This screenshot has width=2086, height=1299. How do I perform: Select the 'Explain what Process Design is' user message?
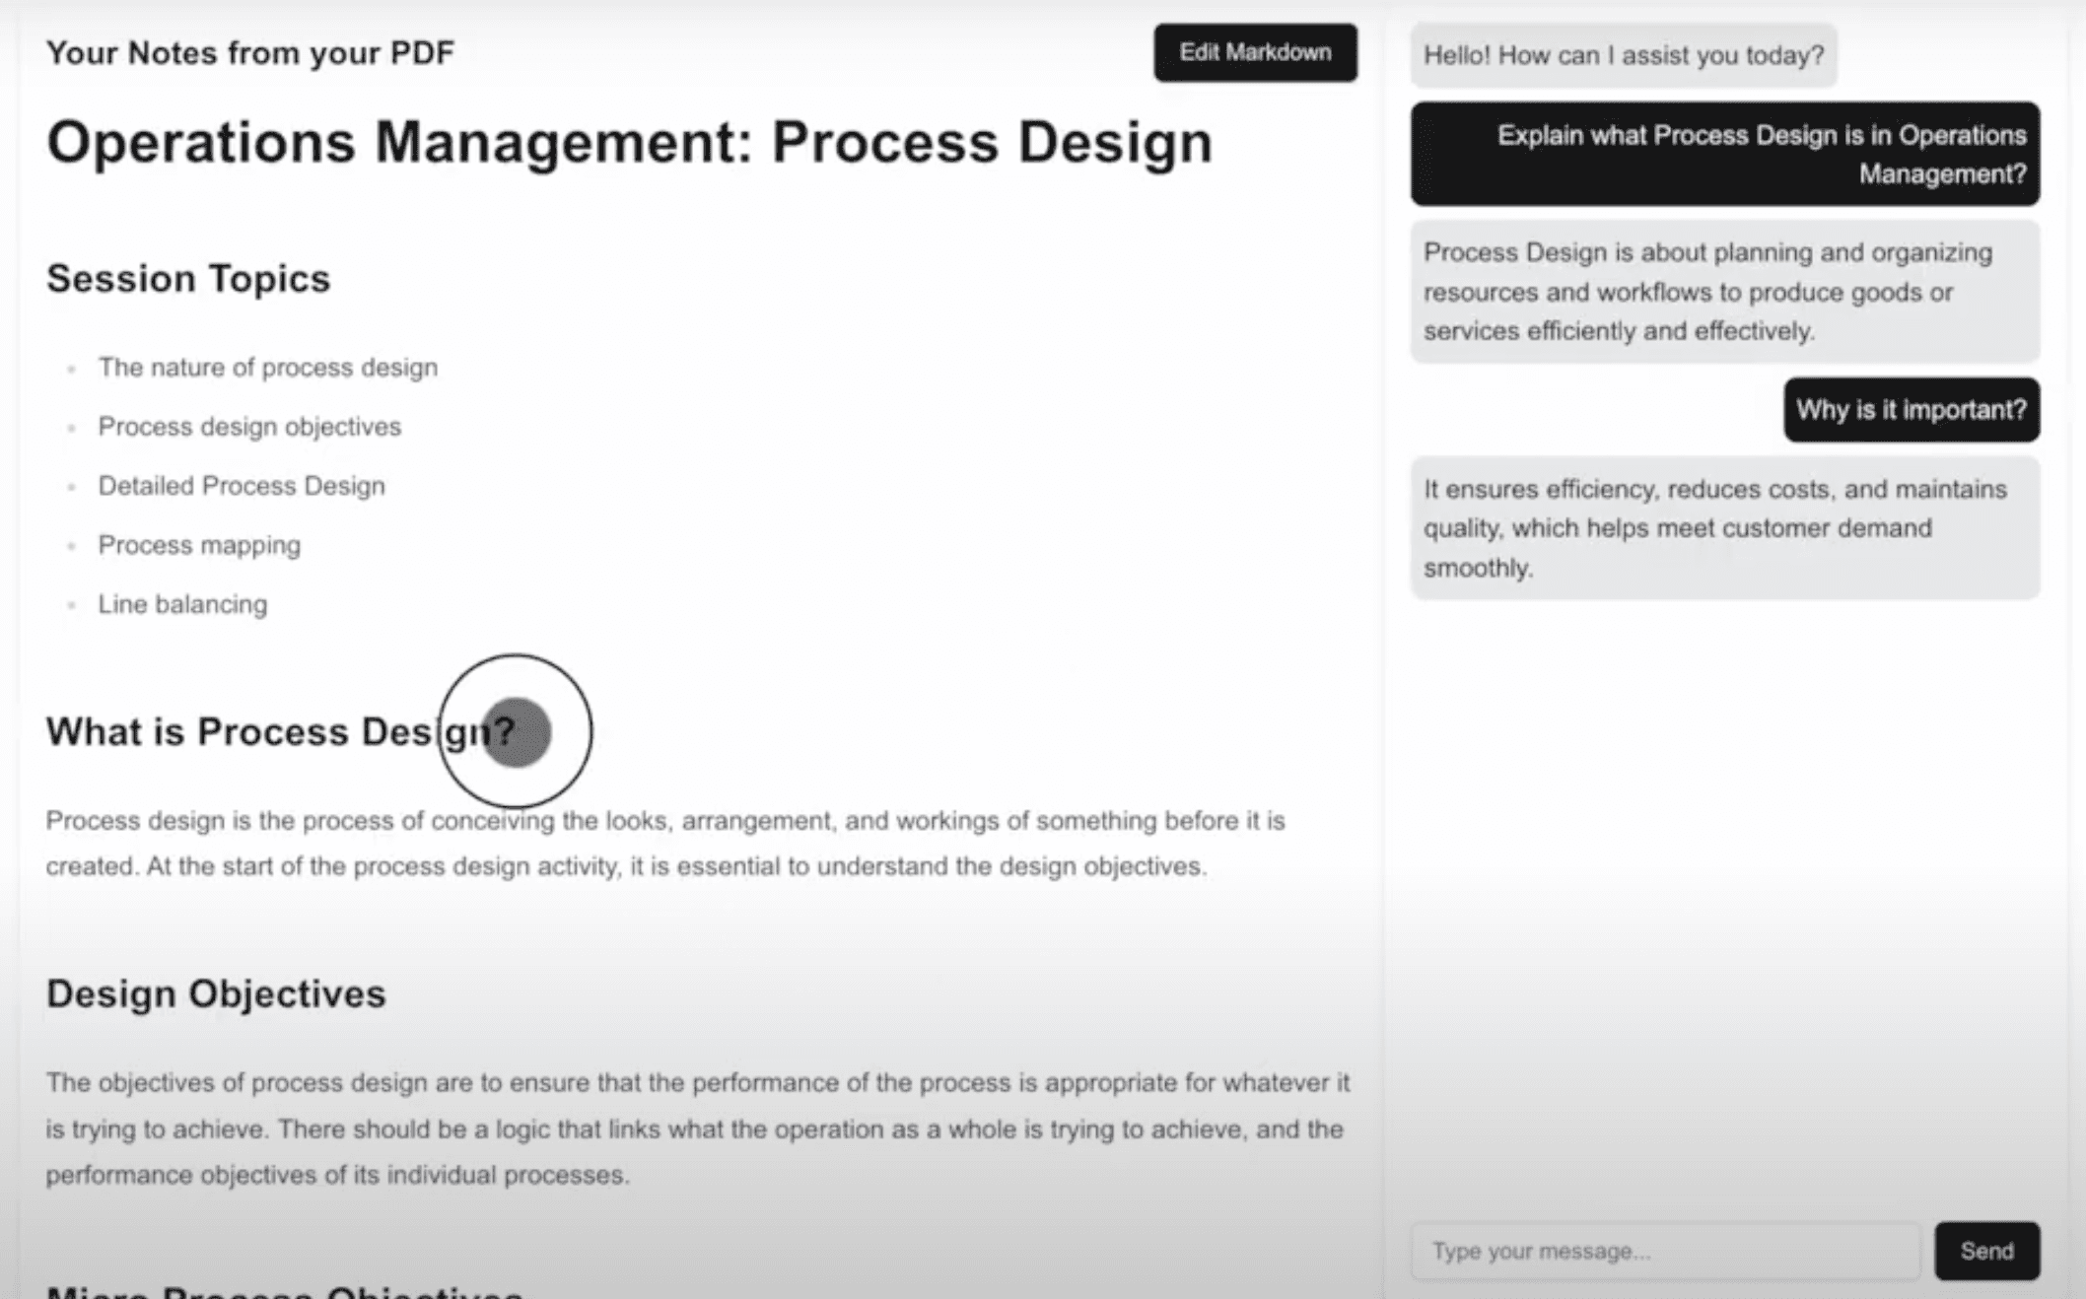[x=1724, y=155]
